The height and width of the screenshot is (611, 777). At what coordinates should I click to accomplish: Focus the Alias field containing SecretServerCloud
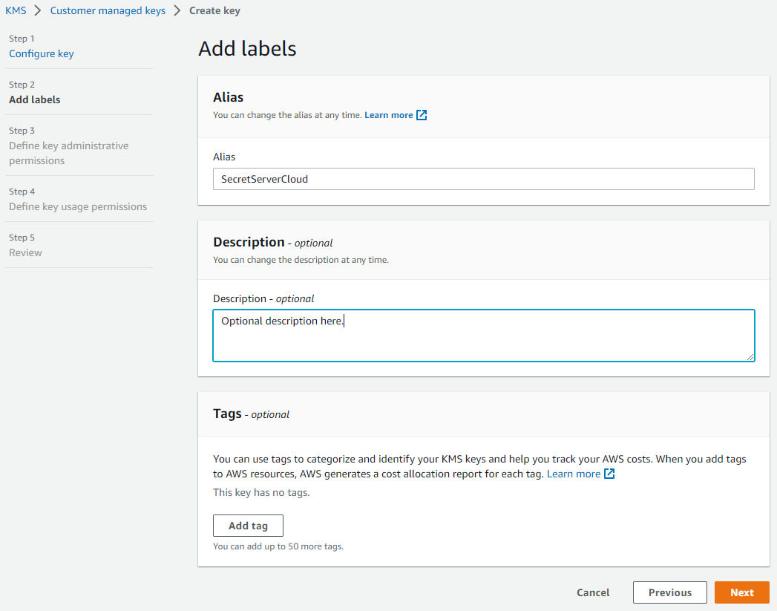coord(483,179)
